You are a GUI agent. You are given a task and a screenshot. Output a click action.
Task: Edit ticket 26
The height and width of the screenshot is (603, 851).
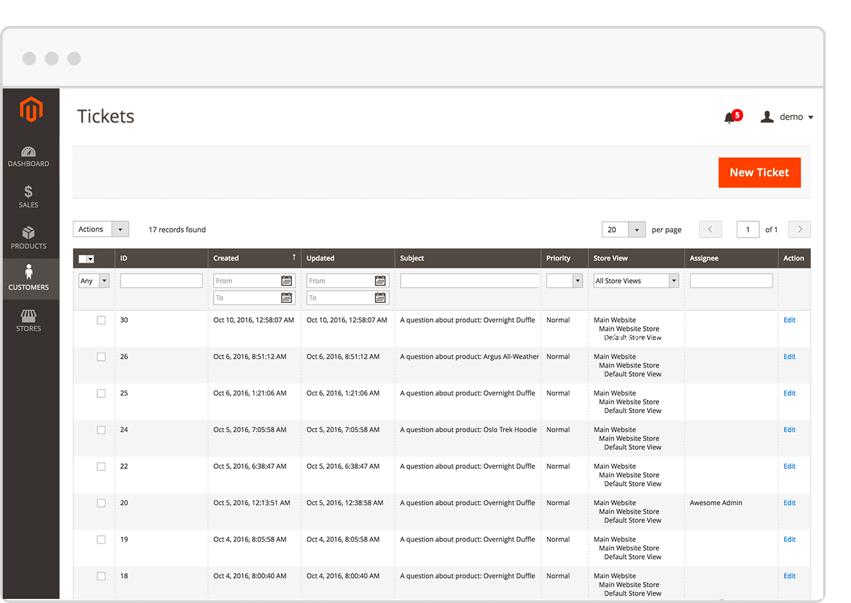coord(789,357)
